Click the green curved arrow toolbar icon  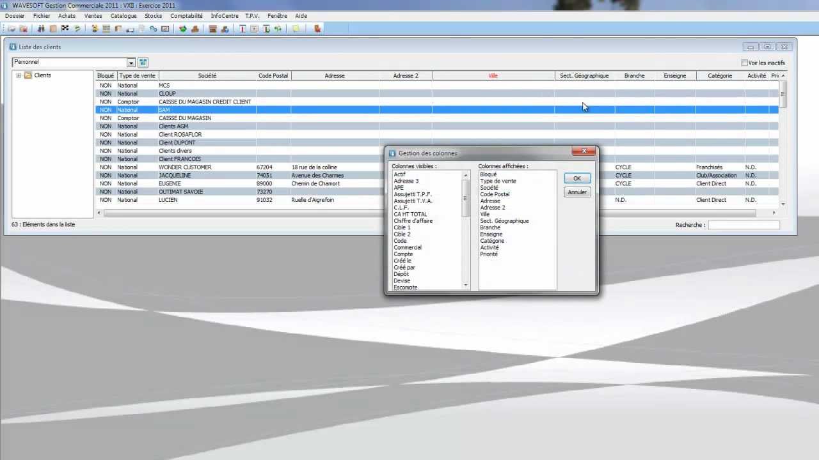(x=77, y=29)
